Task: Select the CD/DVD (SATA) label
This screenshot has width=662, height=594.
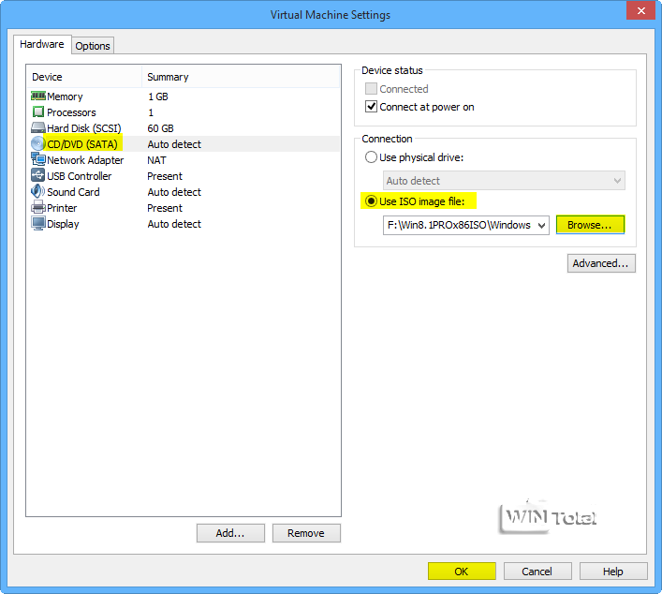Action: click(x=82, y=144)
